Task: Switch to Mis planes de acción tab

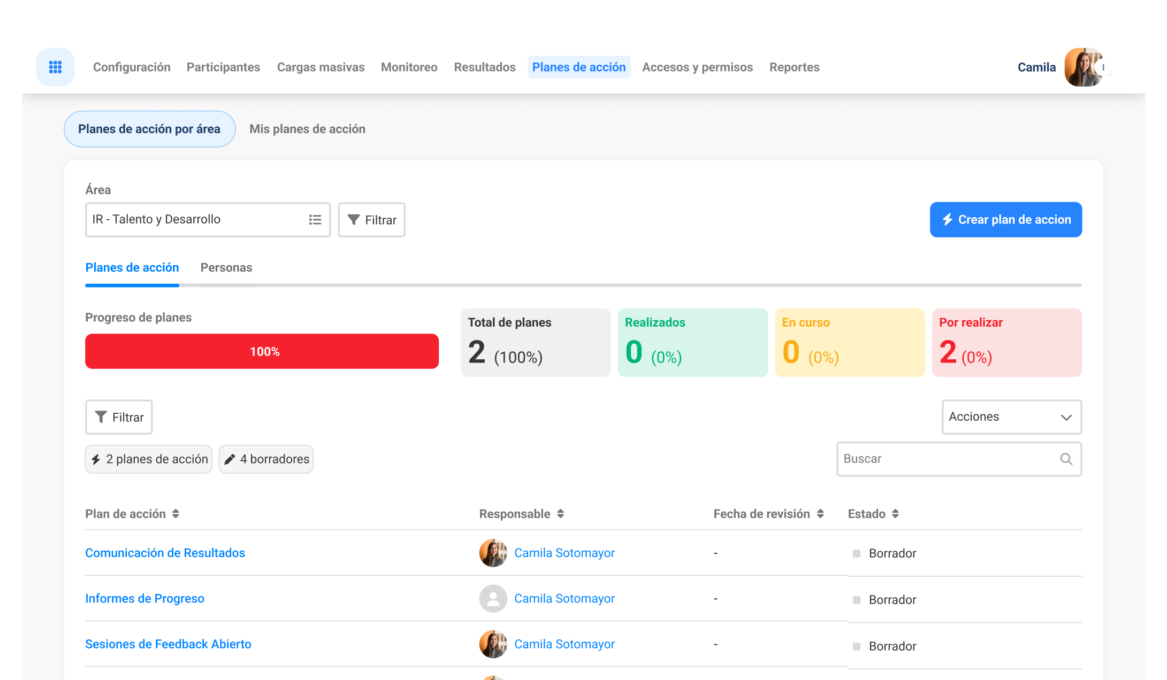Action: 307,129
